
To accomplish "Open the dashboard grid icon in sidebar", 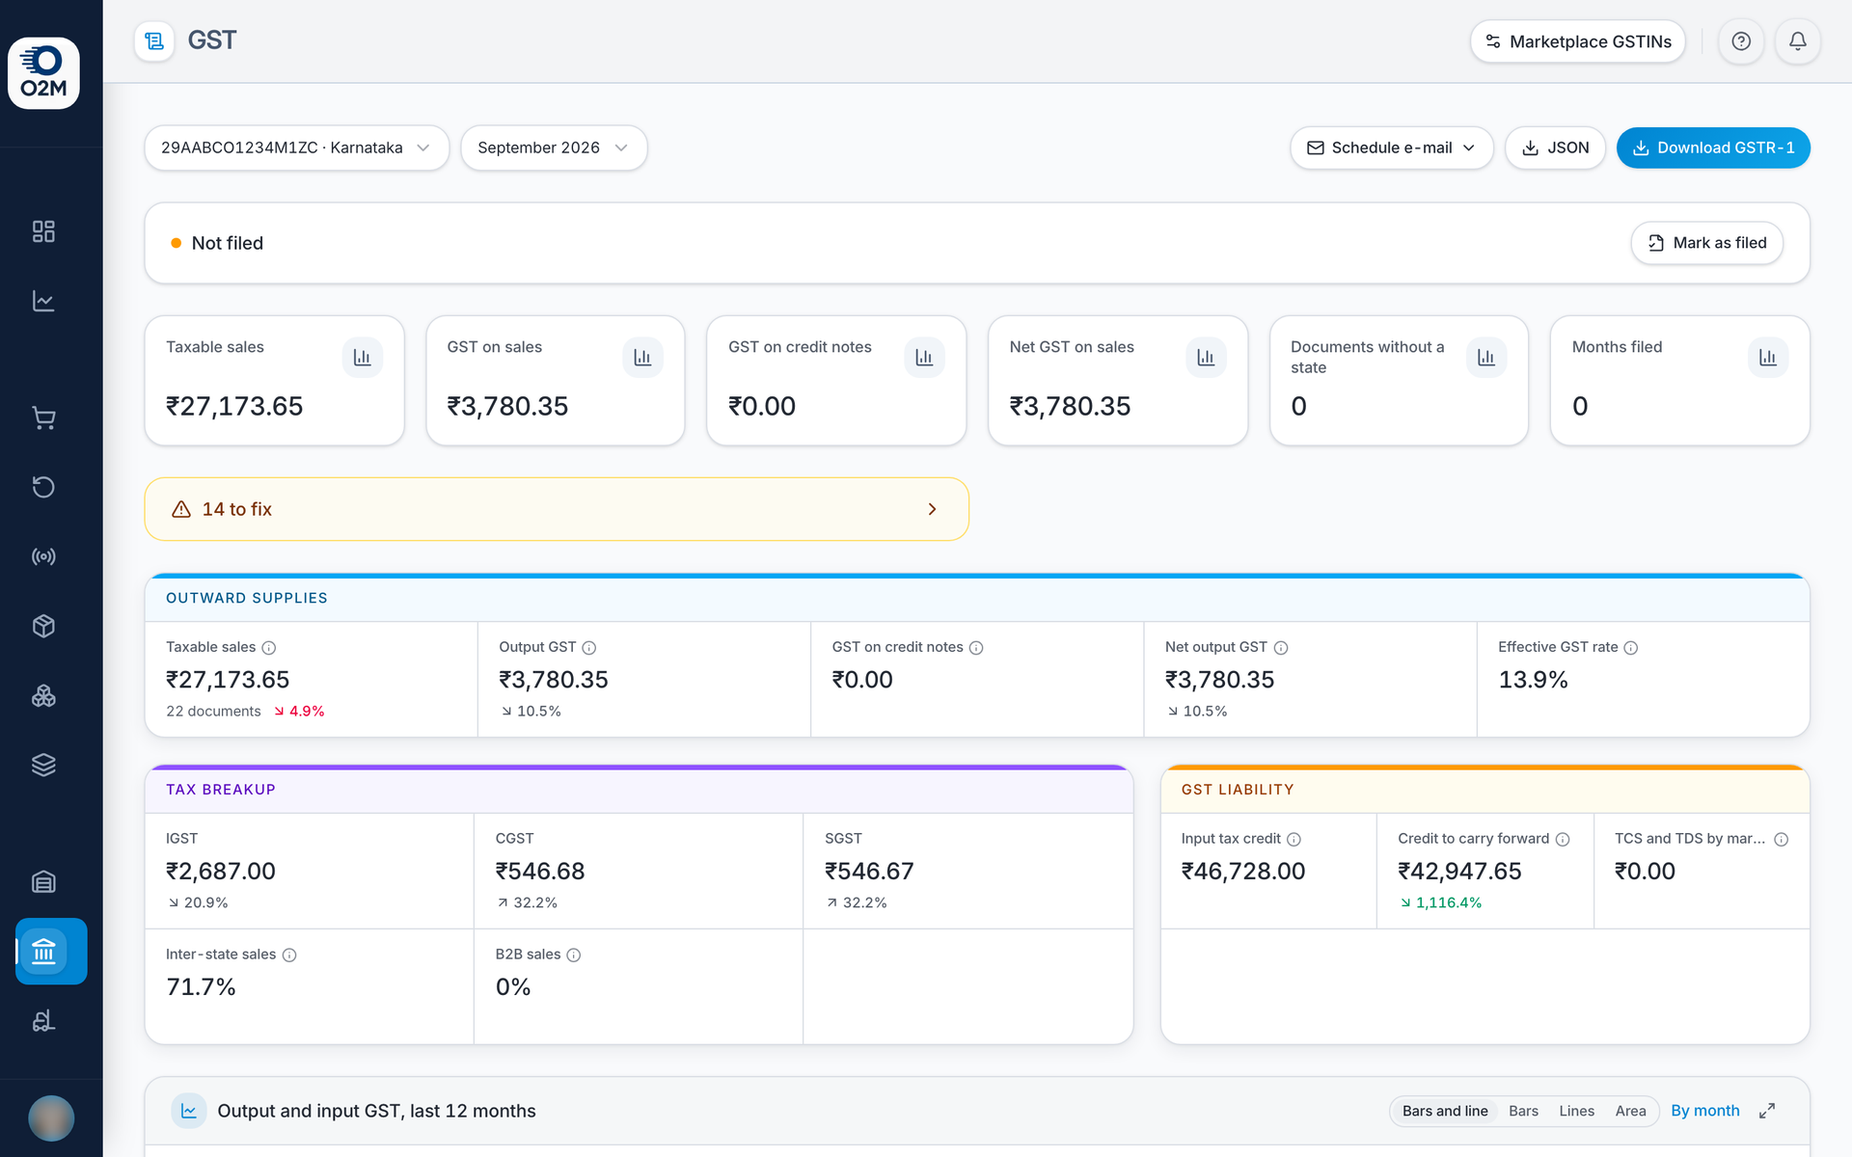I will [x=43, y=231].
